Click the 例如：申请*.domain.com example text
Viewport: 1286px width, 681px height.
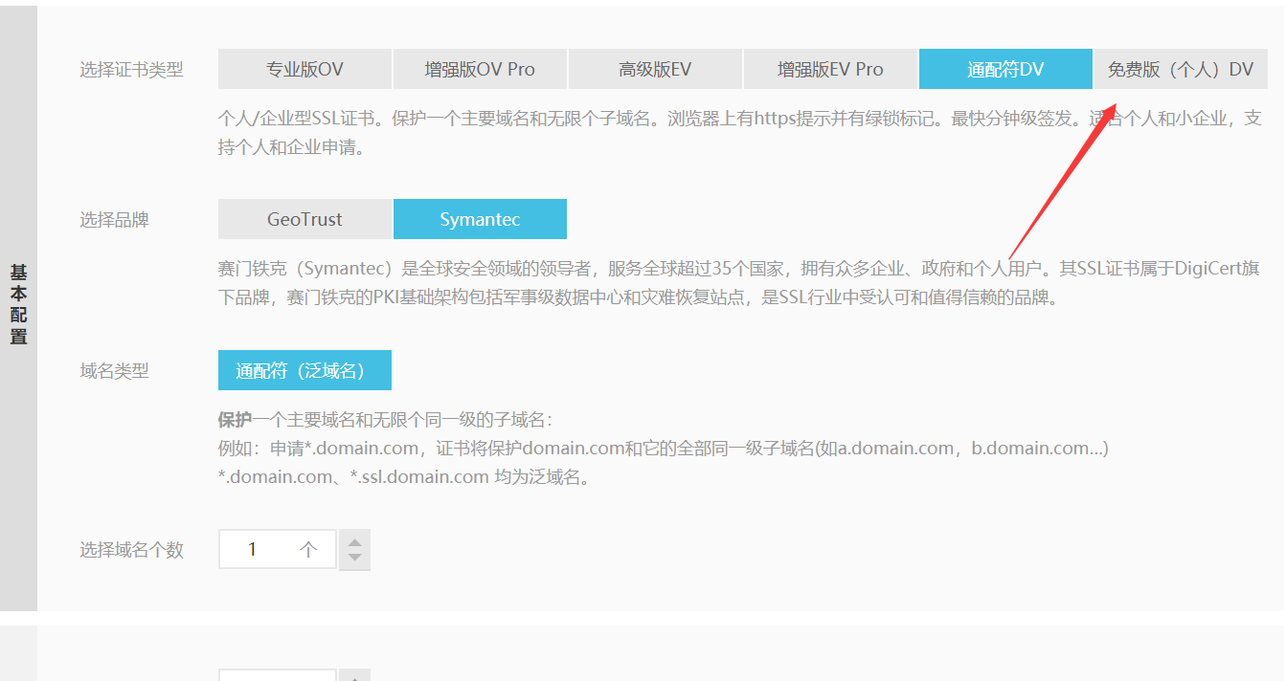click(x=664, y=448)
